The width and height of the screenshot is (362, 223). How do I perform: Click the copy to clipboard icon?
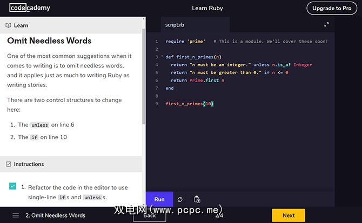pyautogui.click(x=197, y=199)
